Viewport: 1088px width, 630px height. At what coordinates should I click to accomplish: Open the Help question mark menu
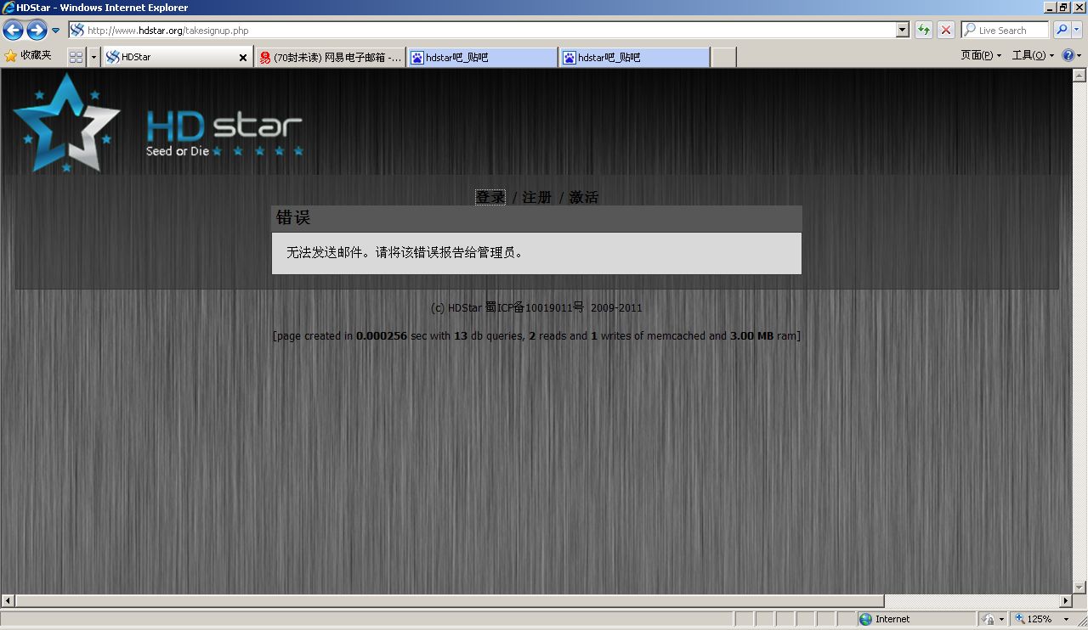1072,55
